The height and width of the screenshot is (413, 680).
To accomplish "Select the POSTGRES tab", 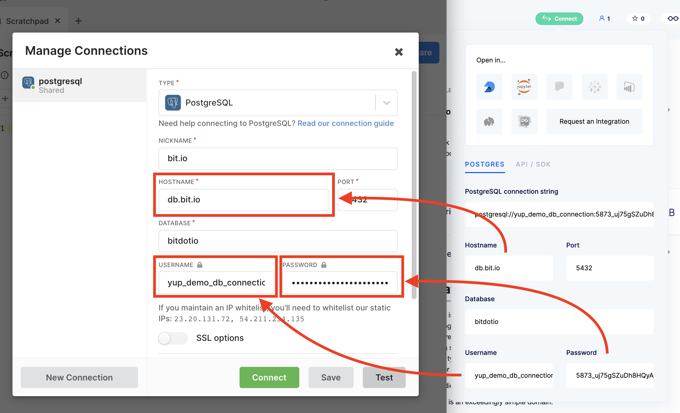I will (484, 164).
